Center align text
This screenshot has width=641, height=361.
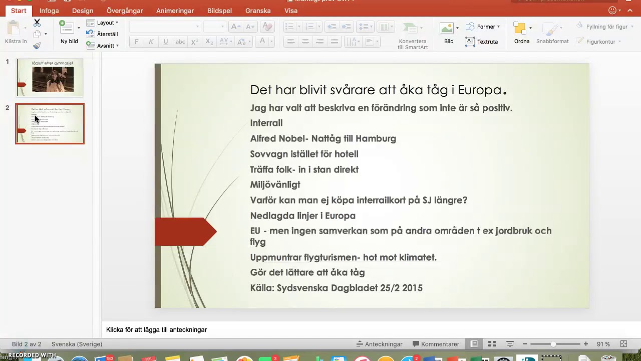(305, 42)
